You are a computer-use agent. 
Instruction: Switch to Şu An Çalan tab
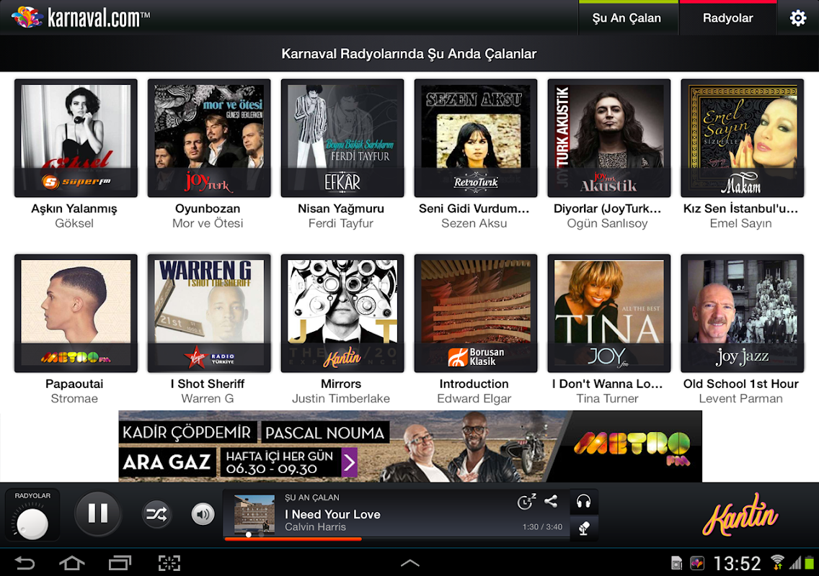click(627, 18)
